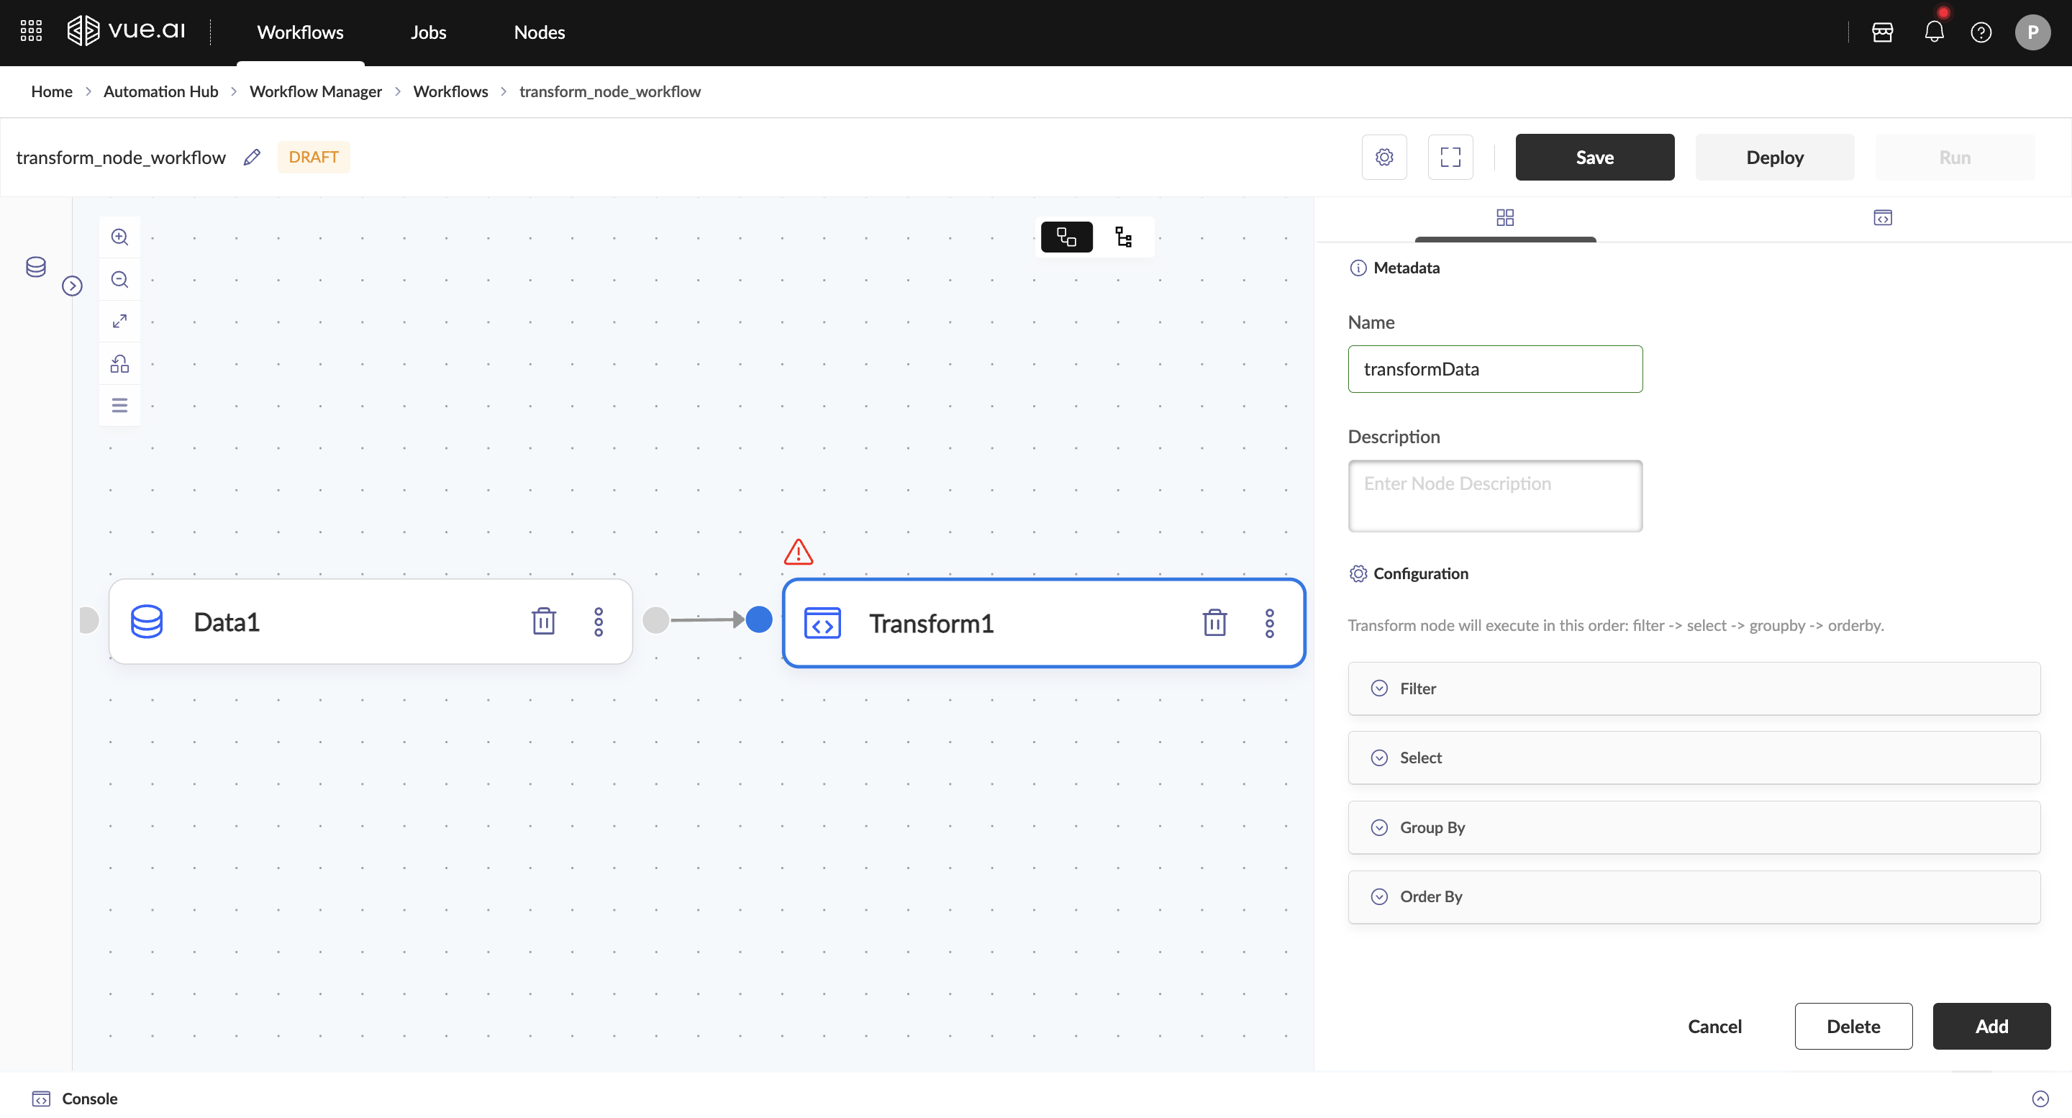
Task: Open the notifications bell
Action: [1934, 32]
